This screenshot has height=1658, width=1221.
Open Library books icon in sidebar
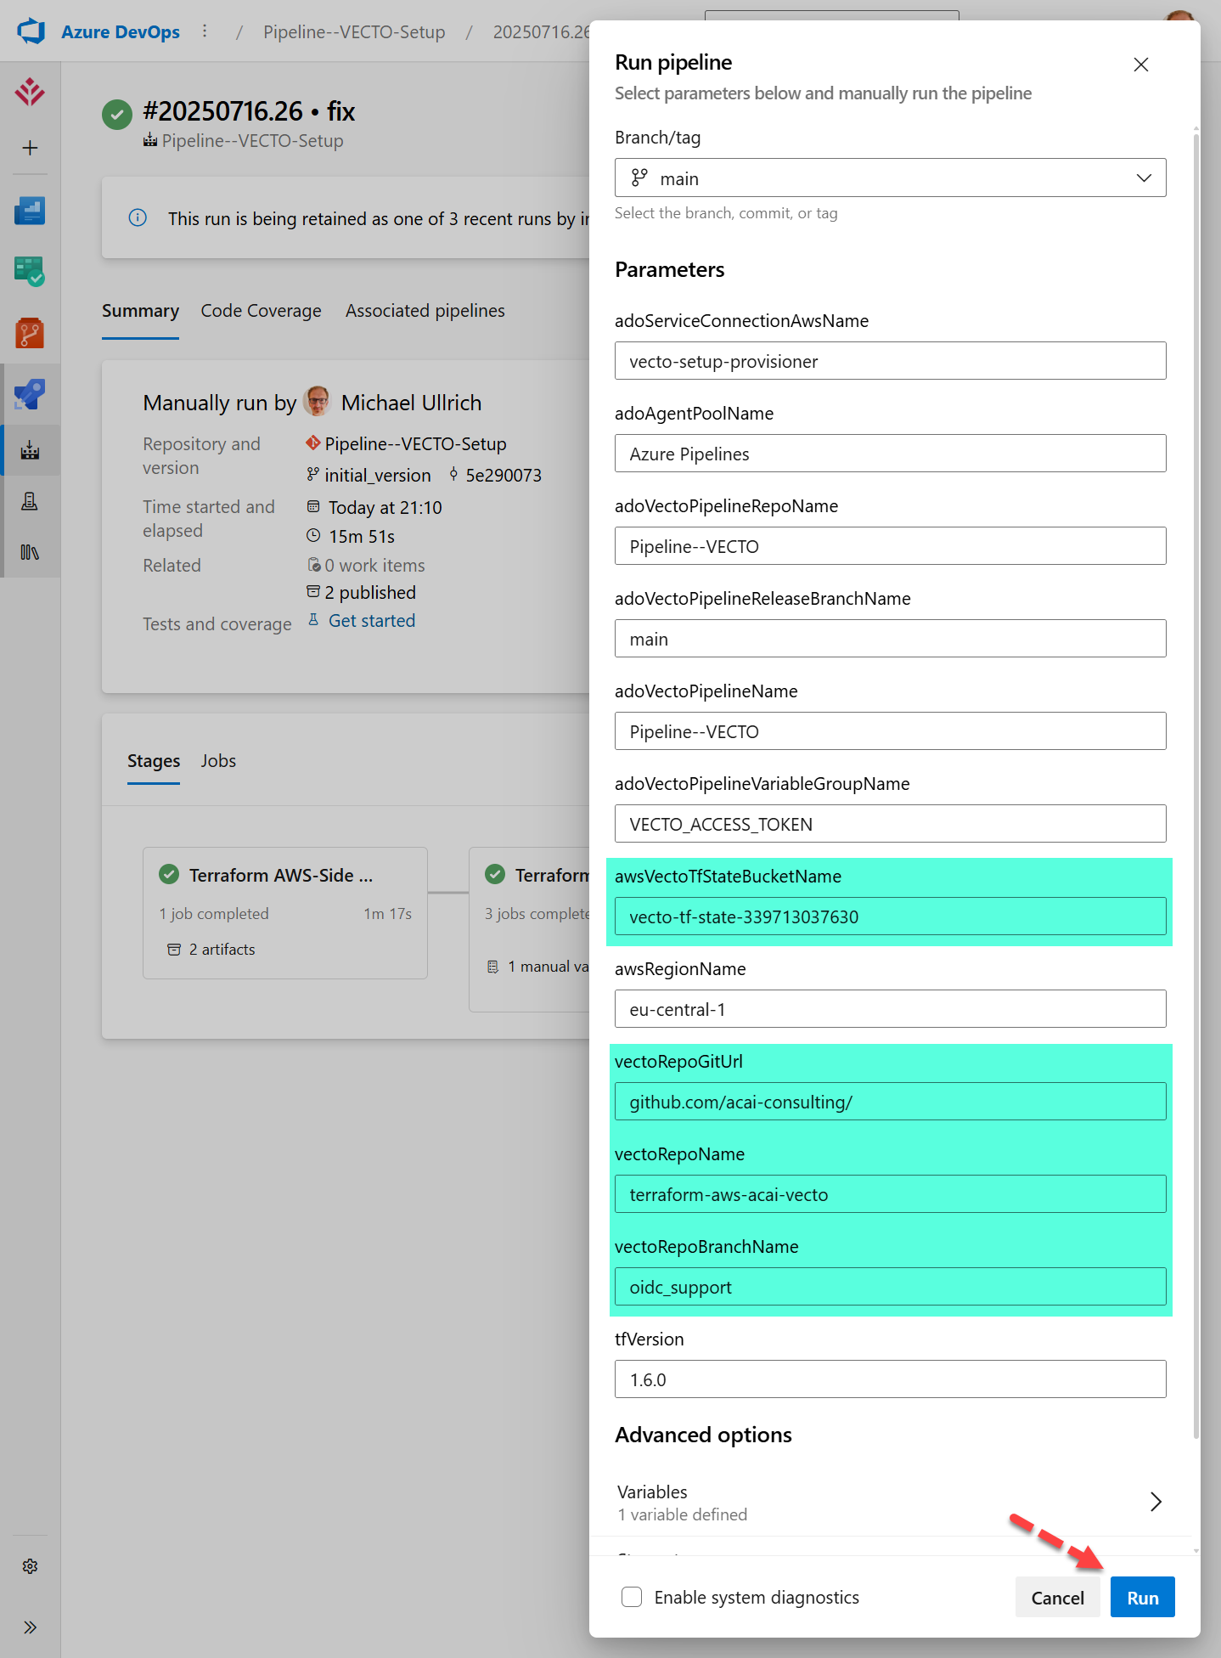30,552
